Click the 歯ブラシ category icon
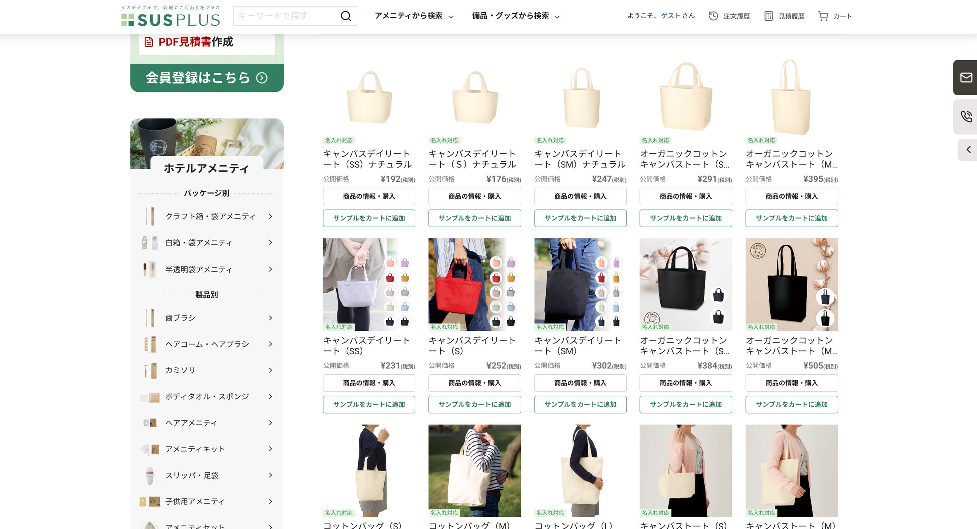Image resolution: width=977 pixels, height=529 pixels. (150, 318)
